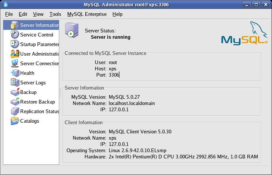Click the MySQL dolphin logo
The image size is (272, 175).
click(x=244, y=34)
